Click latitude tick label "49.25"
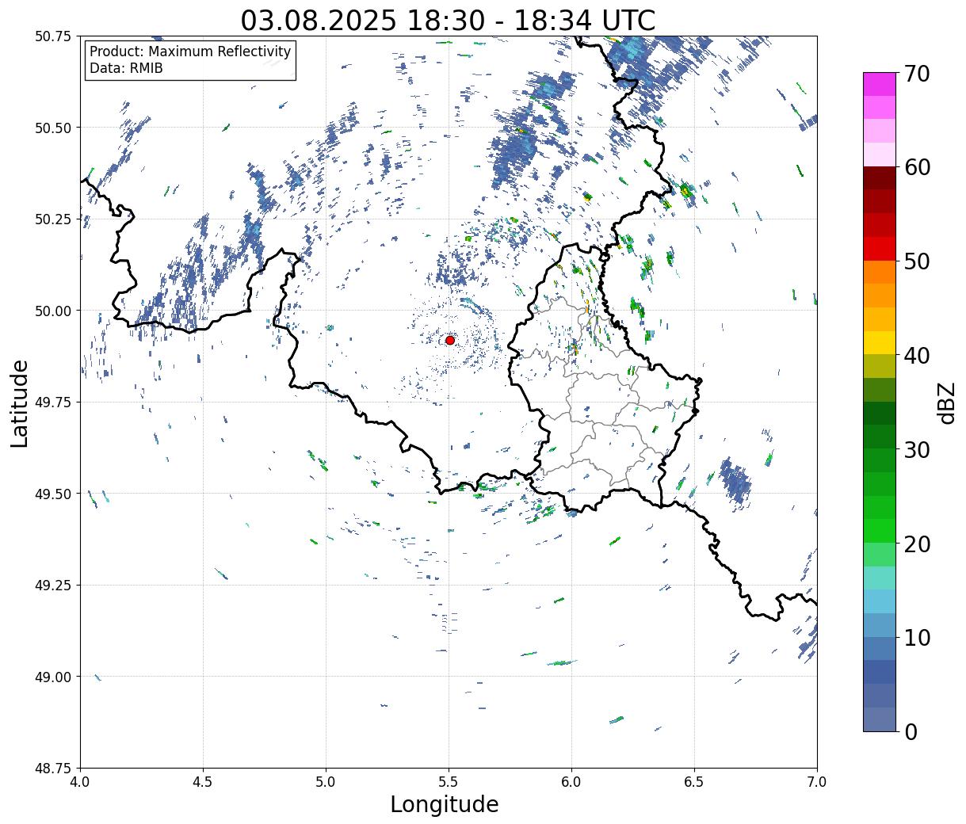 click(53, 586)
